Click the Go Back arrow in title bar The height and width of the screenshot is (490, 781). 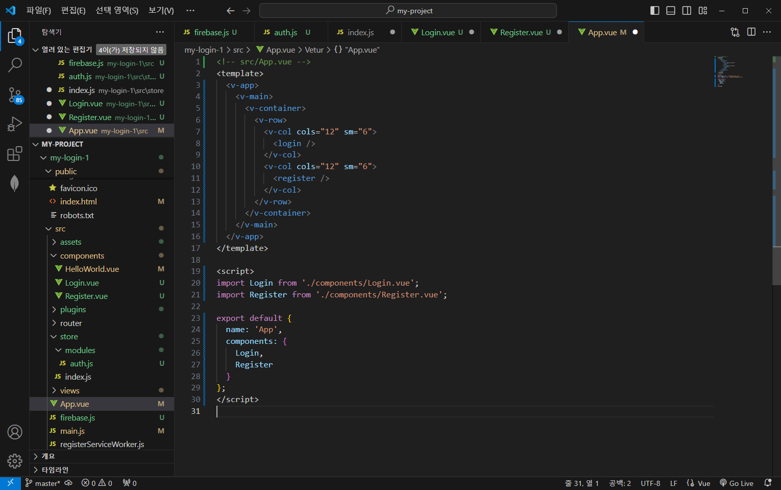pos(231,11)
